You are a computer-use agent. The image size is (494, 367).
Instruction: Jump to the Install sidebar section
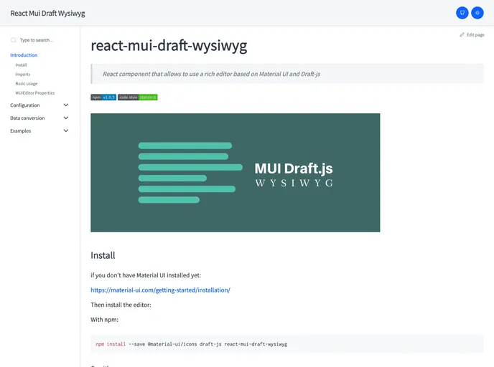point(21,65)
